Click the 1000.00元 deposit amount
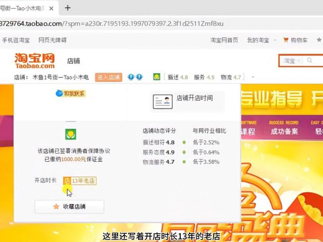 (73, 159)
